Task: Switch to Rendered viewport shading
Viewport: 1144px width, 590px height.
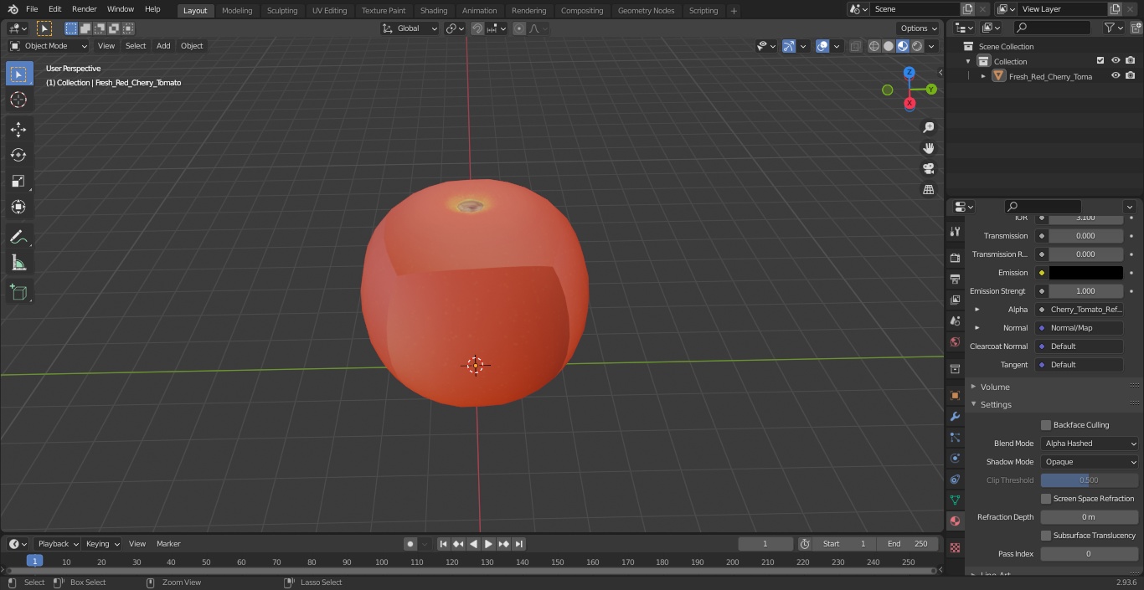Action: pyautogui.click(x=917, y=46)
